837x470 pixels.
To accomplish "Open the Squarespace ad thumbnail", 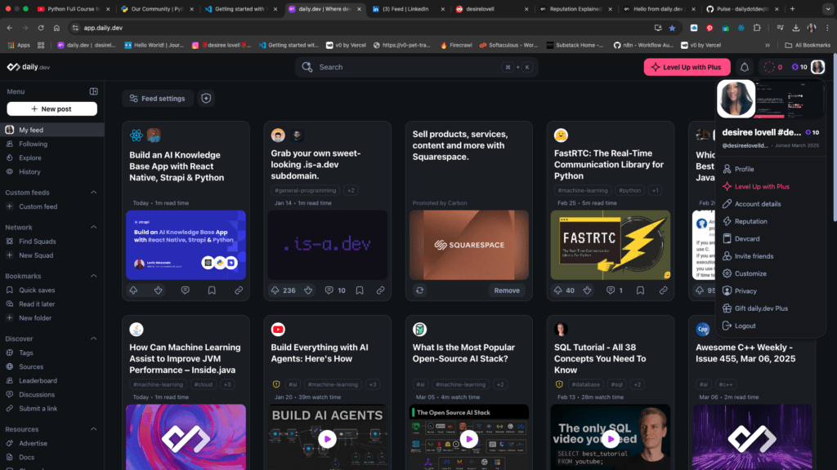I will pos(468,245).
